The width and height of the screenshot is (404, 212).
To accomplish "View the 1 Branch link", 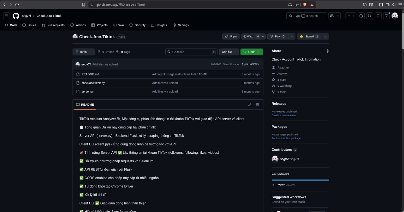I will (x=105, y=52).
